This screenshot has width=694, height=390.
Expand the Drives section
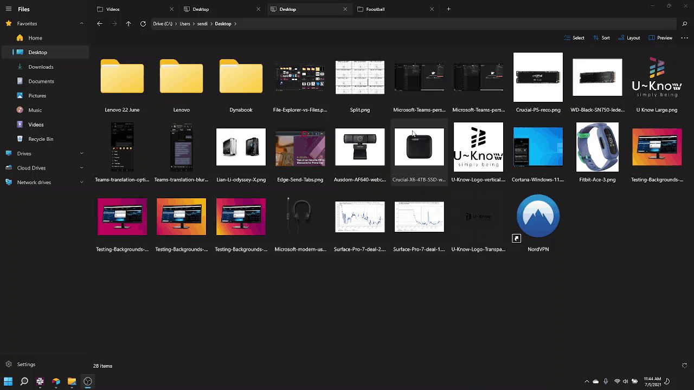pyautogui.click(x=81, y=154)
